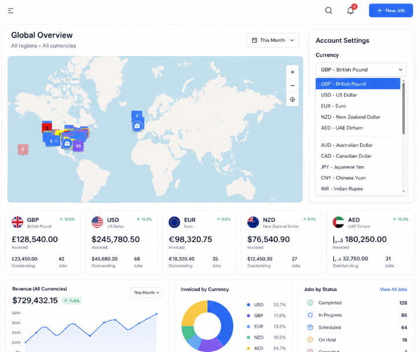Click the In Progress count 86
419x352 pixels.
(x=404, y=315)
